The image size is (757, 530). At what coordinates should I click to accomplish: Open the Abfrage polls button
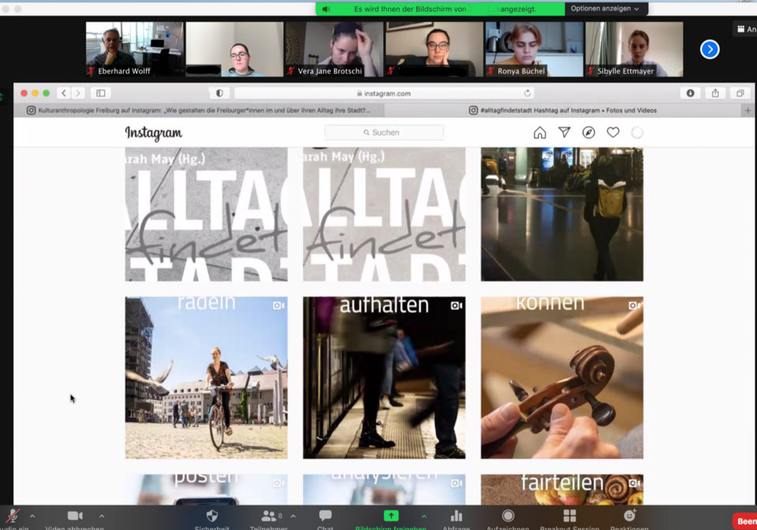[x=457, y=518]
